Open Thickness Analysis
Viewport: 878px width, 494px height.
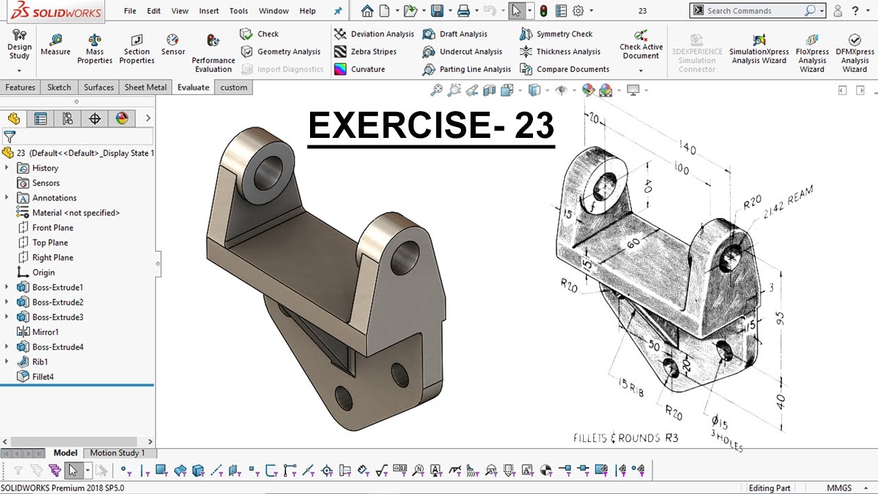pyautogui.click(x=560, y=51)
